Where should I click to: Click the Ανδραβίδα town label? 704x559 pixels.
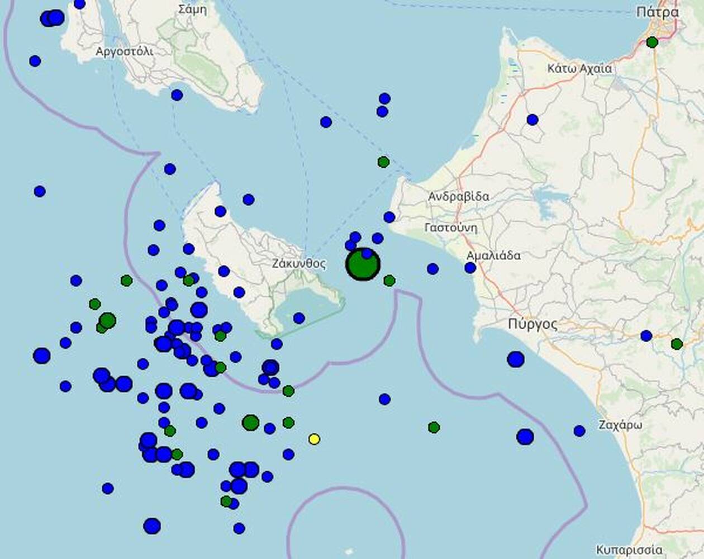click(x=458, y=196)
